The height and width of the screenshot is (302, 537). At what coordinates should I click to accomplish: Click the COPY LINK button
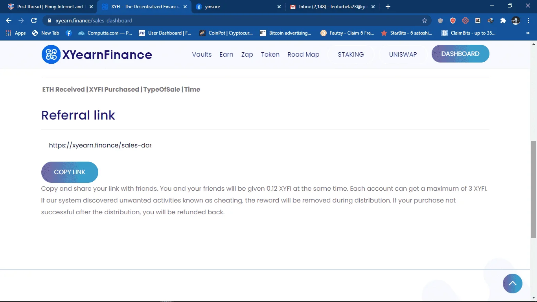click(x=70, y=172)
